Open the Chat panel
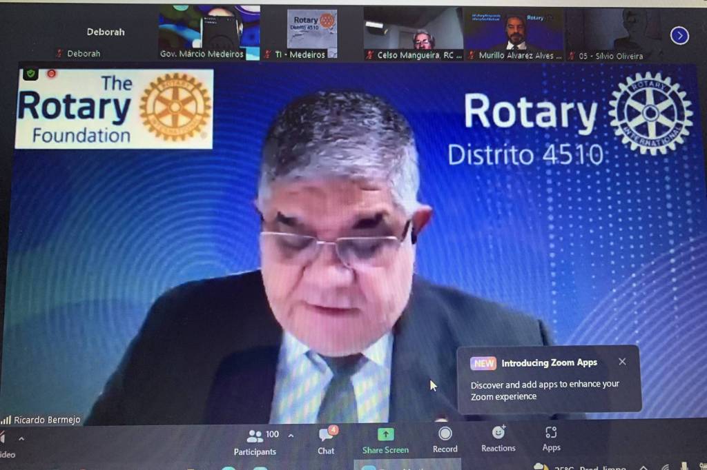Image resolution: width=707 pixels, height=470 pixels. [x=326, y=441]
